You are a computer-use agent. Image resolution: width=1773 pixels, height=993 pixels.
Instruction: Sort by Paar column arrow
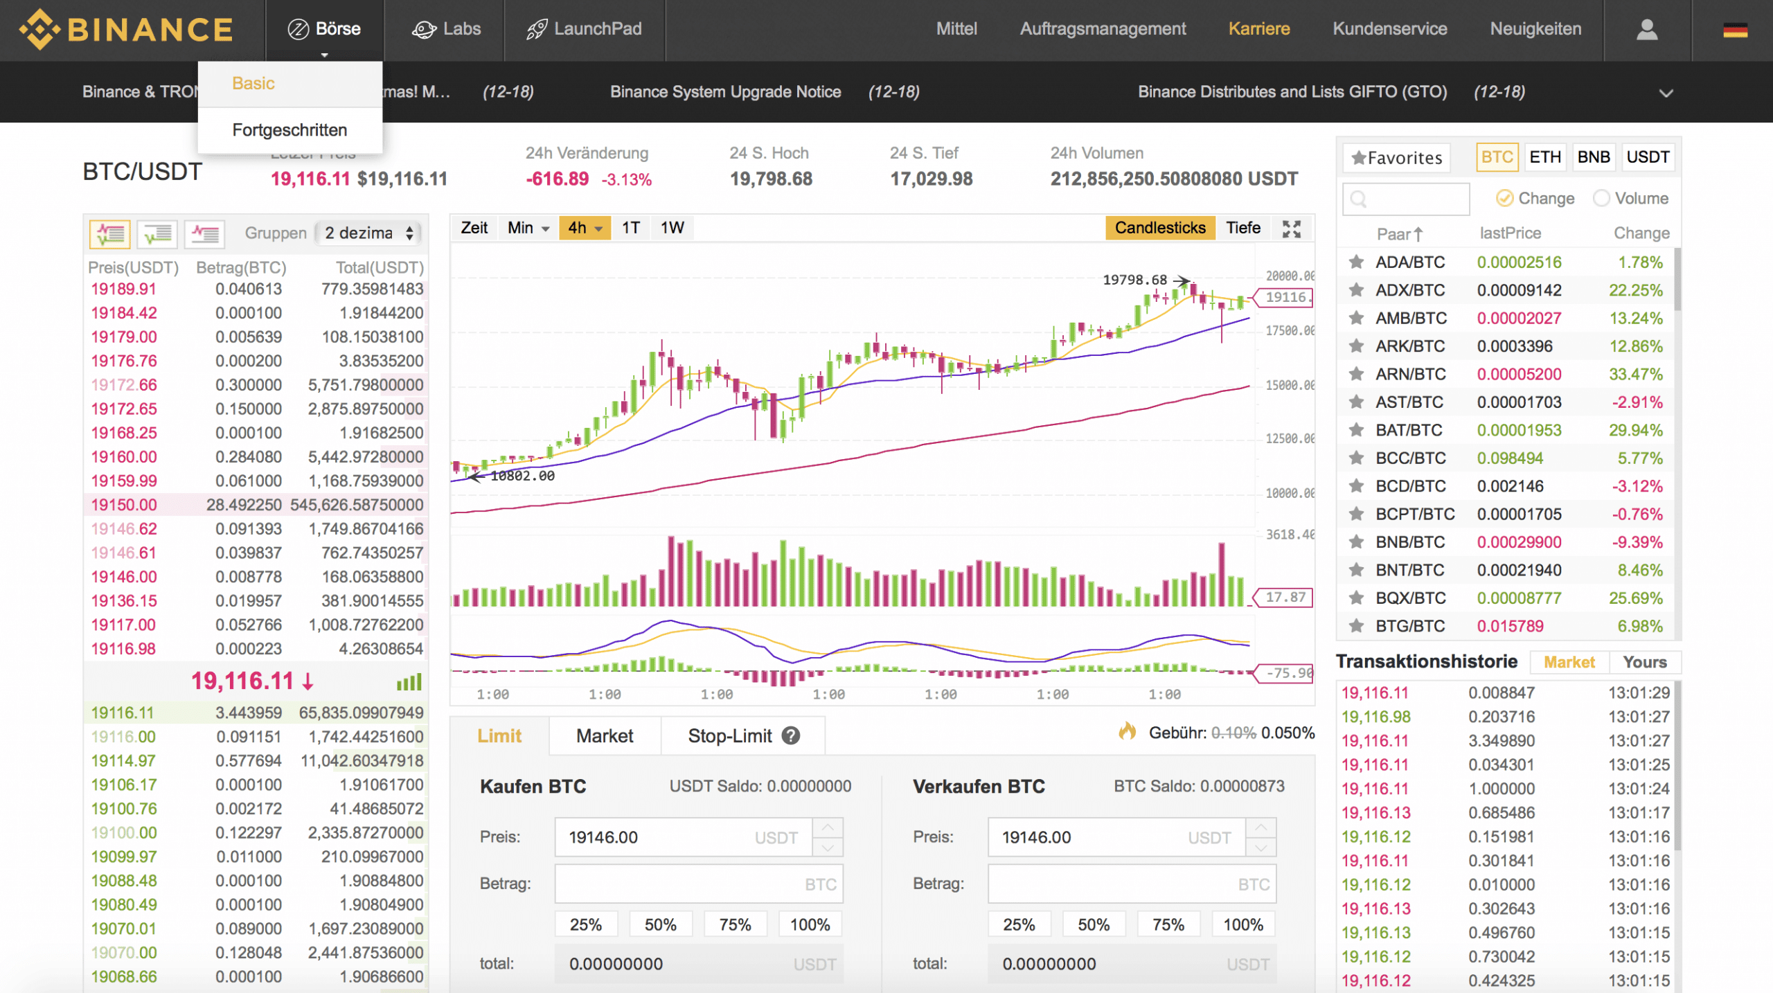pos(1418,234)
